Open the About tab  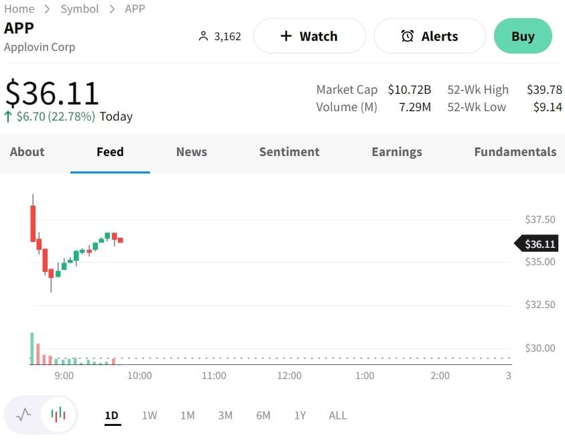coord(27,152)
